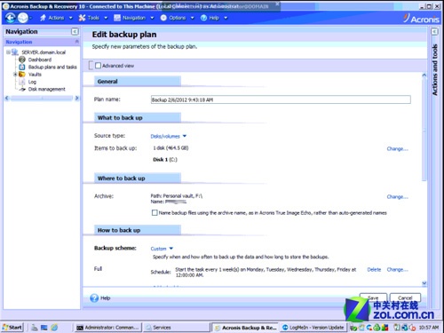Click the General section header

pos(138,82)
